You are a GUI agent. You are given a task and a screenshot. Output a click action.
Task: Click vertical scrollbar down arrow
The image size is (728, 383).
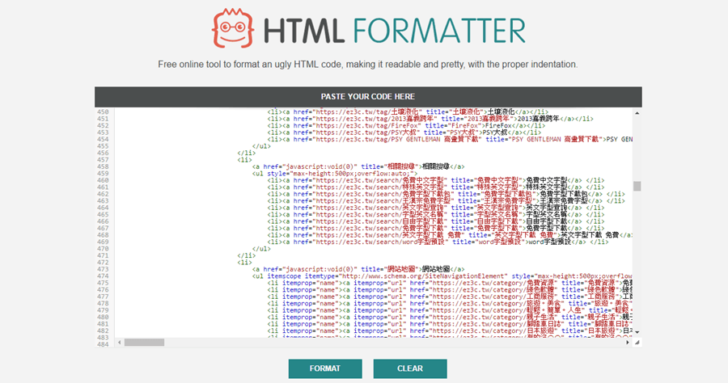[637, 332]
